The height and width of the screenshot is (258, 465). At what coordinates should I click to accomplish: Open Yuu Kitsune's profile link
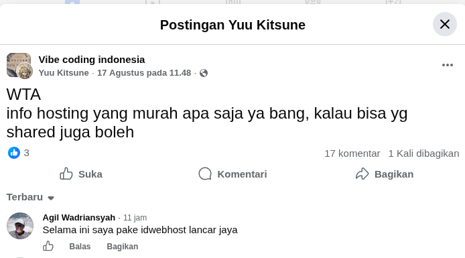click(64, 73)
